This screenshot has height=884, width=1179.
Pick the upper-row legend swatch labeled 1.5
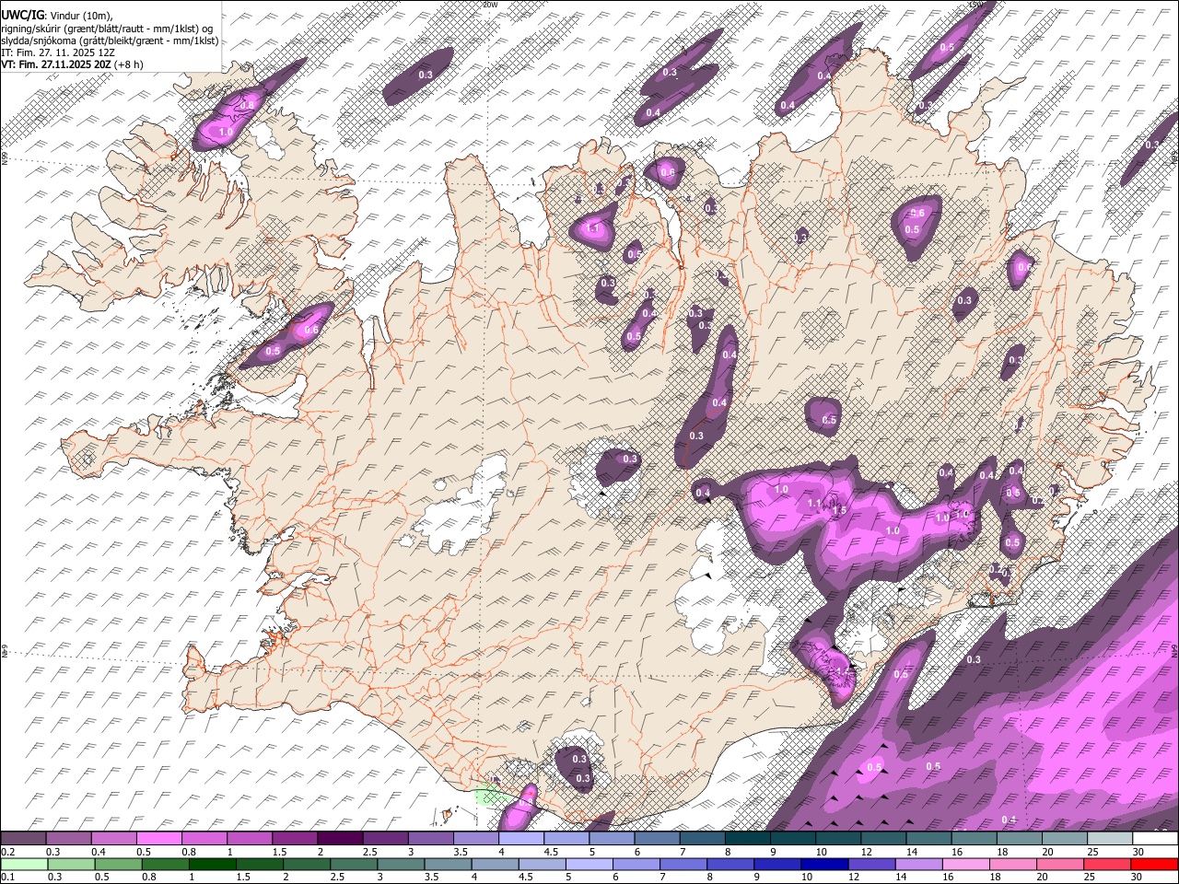pyautogui.click(x=295, y=839)
